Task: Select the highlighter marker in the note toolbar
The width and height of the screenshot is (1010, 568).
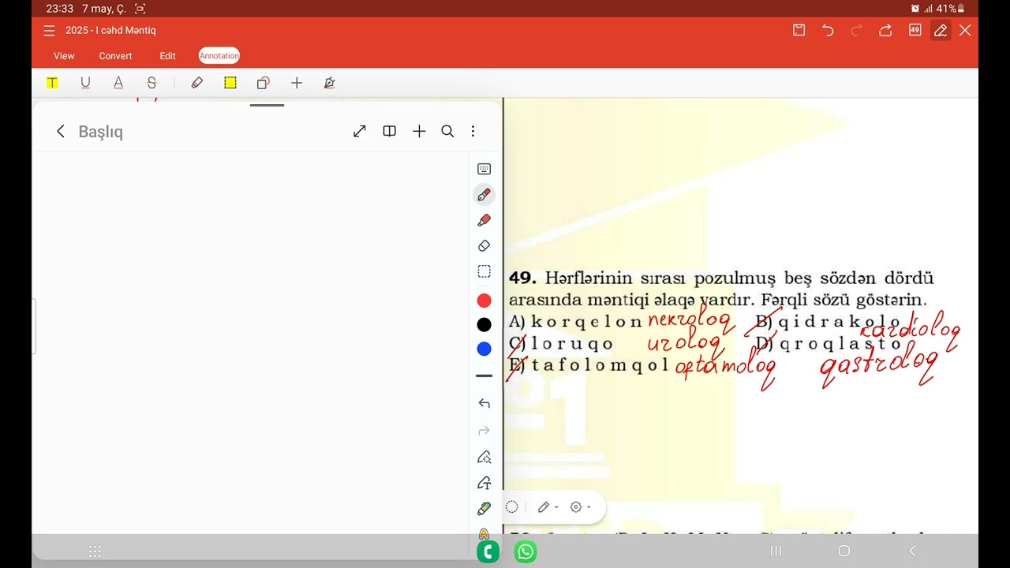Action: point(484,220)
